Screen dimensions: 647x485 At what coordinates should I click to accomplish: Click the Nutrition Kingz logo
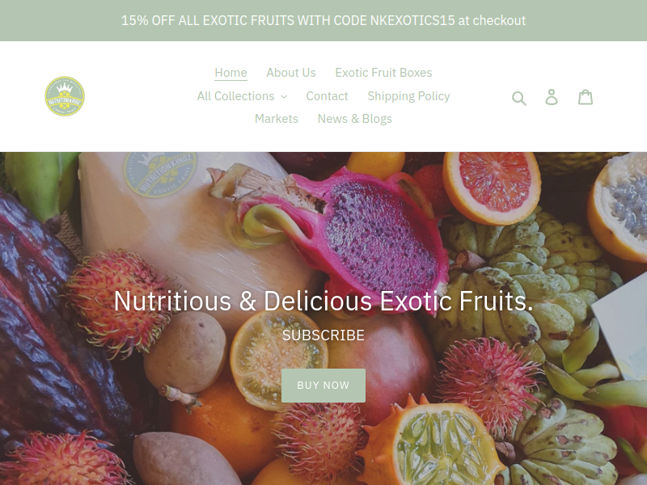pos(65,96)
